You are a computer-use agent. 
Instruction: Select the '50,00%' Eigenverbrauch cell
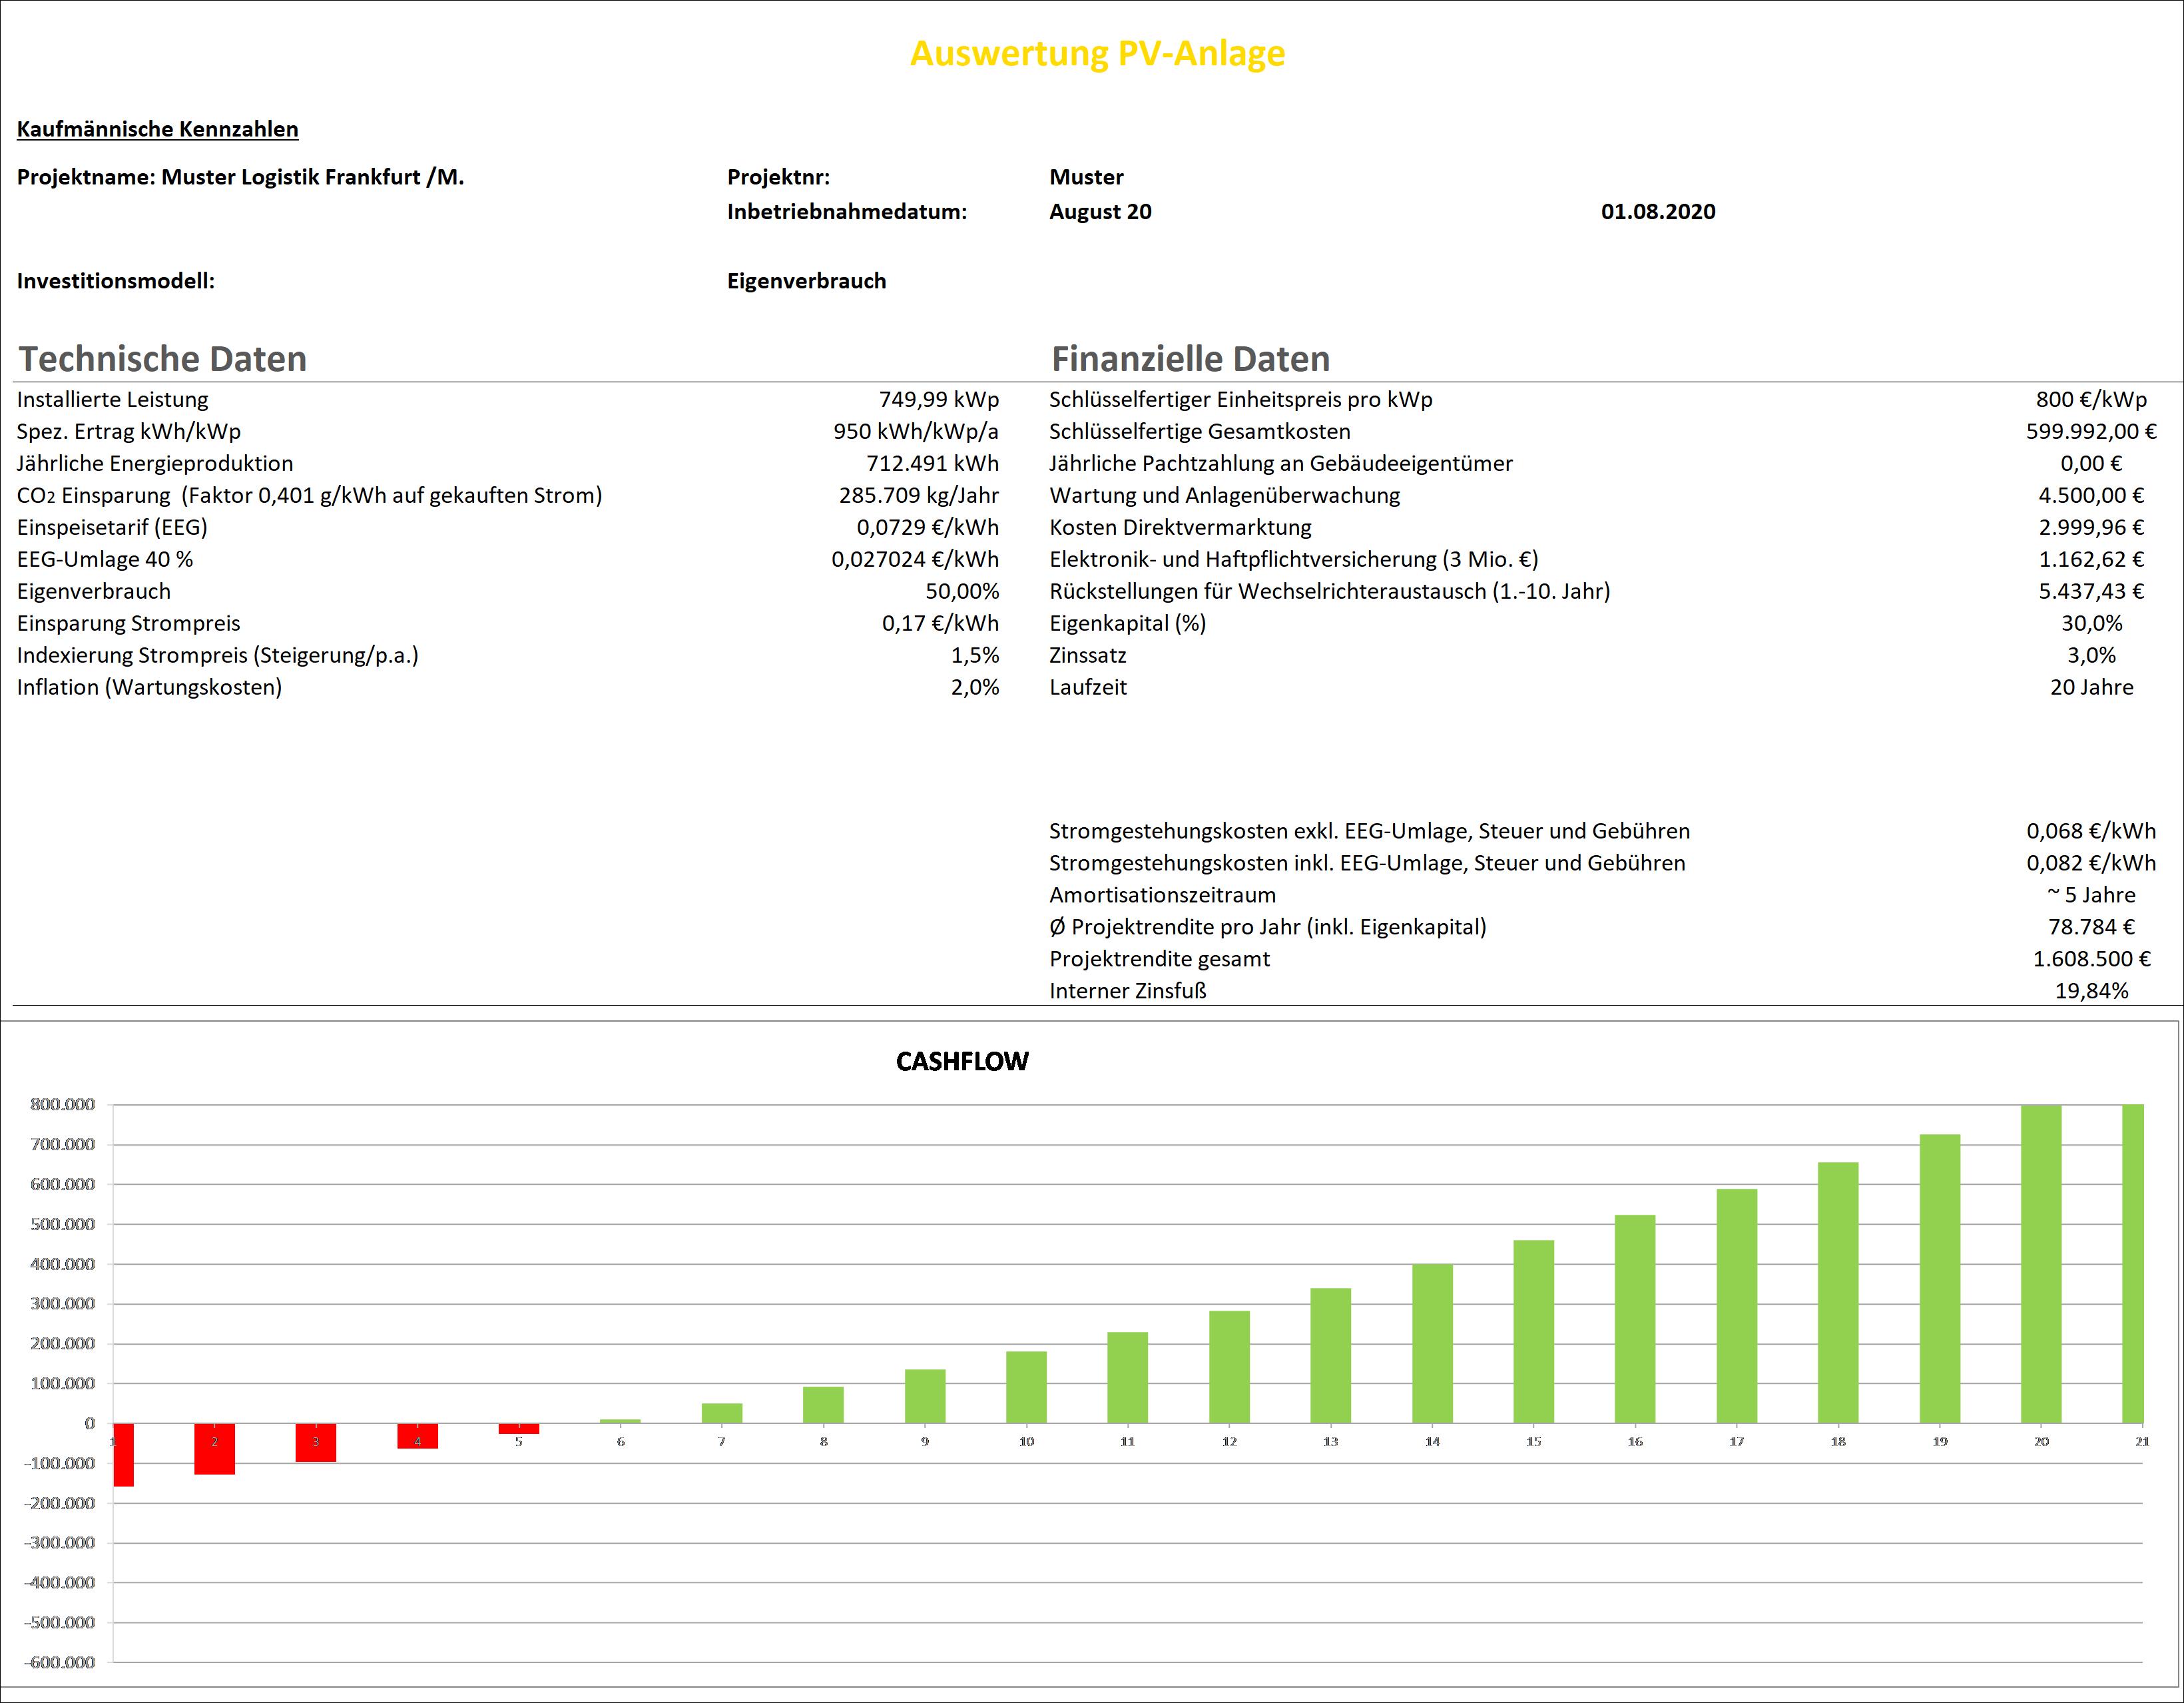[962, 591]
